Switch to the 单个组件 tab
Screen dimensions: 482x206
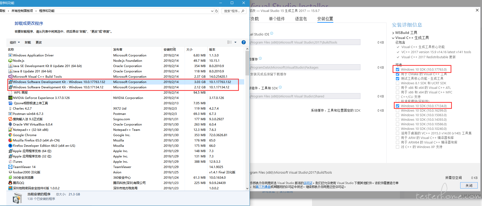click(277, 19)
